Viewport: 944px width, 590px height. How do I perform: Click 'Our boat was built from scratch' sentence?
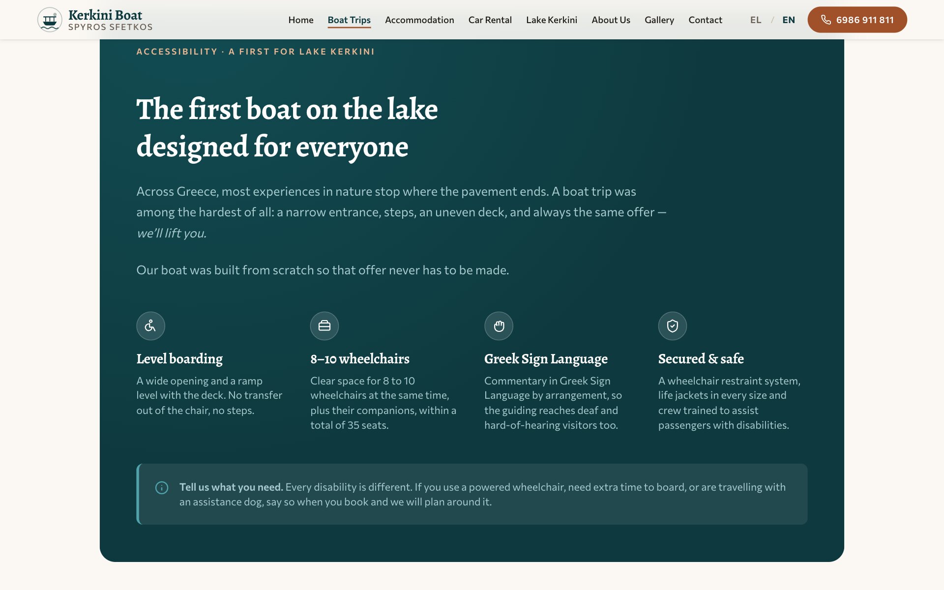pyautogui.click(x=323, y=270)
